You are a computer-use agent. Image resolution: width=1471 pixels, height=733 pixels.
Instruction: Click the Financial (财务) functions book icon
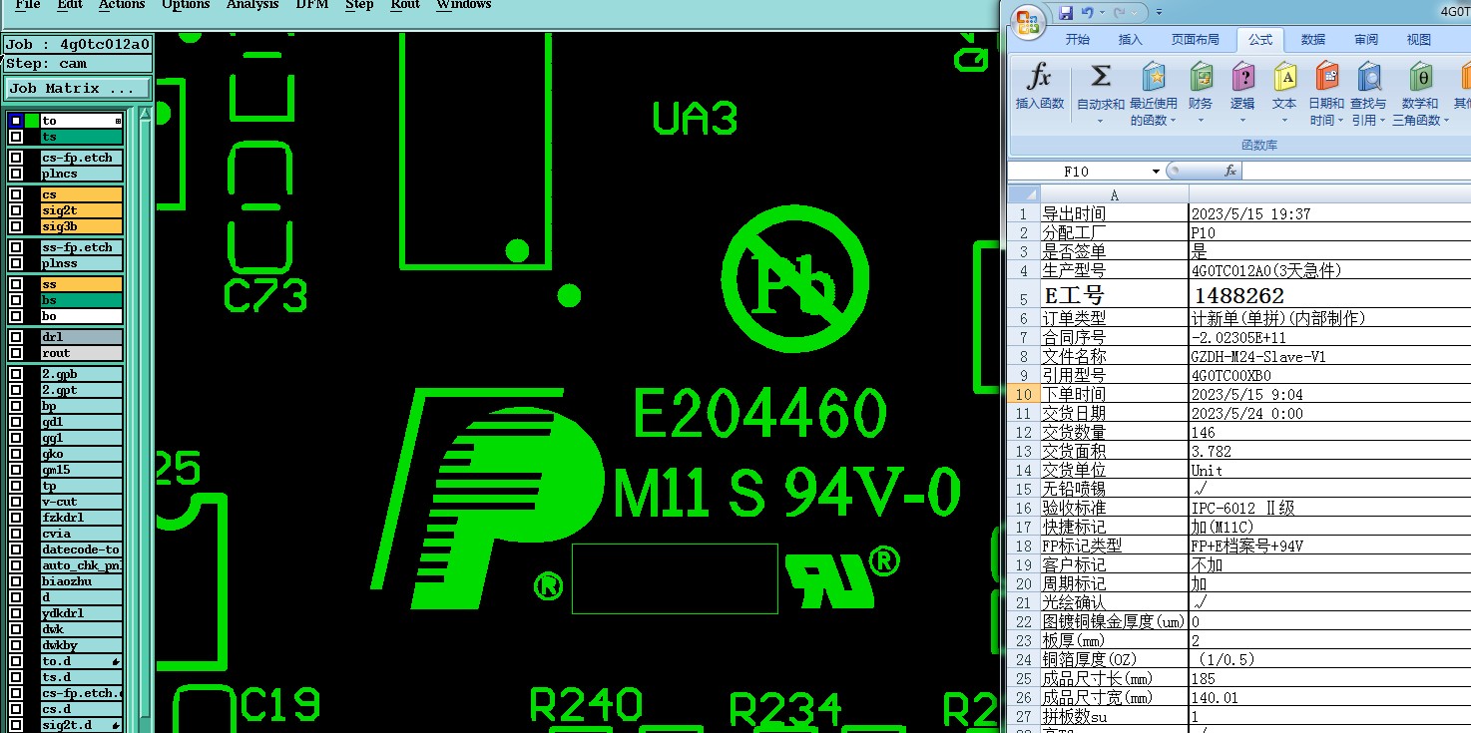(1201, 77)
